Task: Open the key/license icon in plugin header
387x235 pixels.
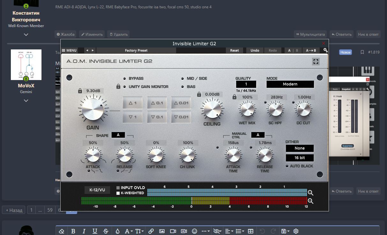Action: pyautogui.click(x=325, y=50)
